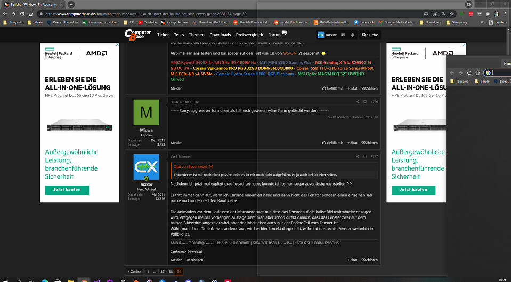511x282 pixels.
Task: Open the Tests menu item
Action: click(179, 35)
